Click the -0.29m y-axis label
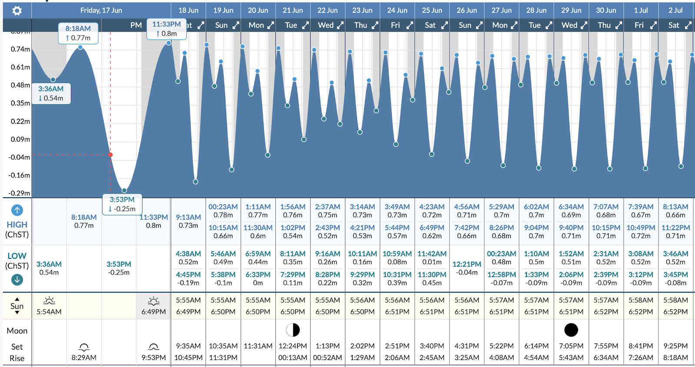The image size is (695, 367). point(19,193)
